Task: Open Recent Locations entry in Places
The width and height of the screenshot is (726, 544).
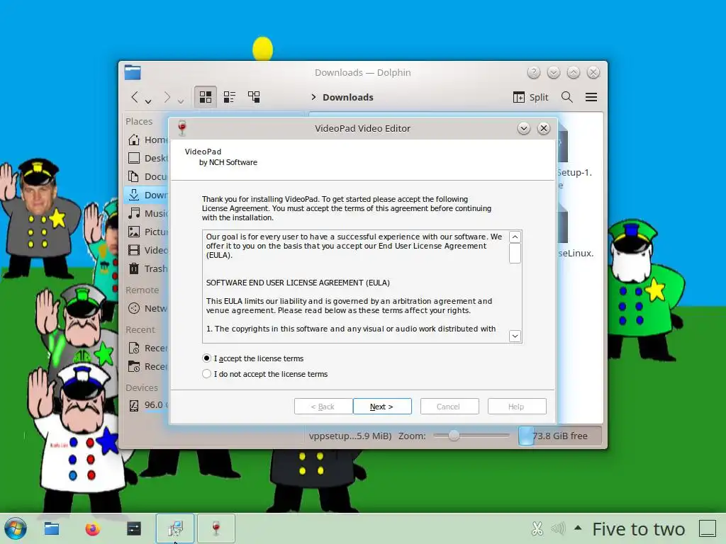Action: click(147, 366)
